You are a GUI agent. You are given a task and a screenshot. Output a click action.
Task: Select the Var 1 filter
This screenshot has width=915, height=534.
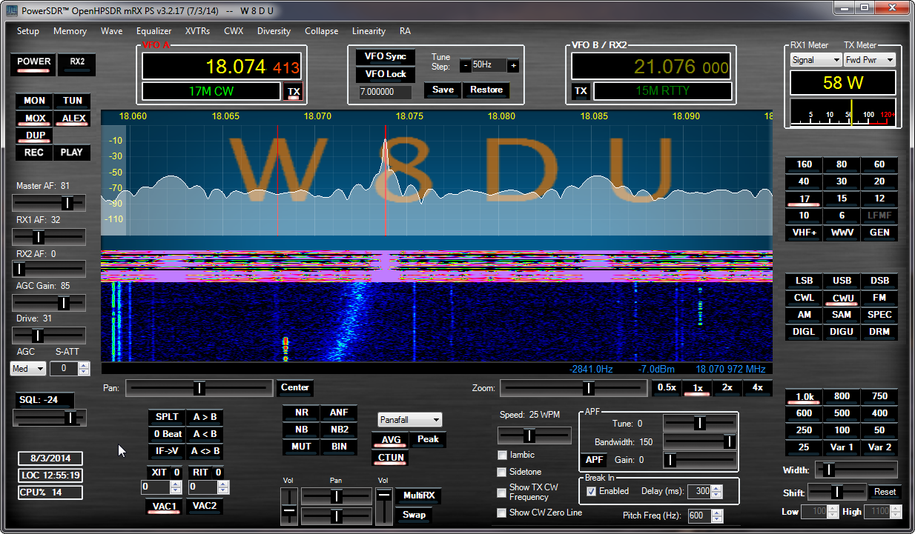(842, 447)
